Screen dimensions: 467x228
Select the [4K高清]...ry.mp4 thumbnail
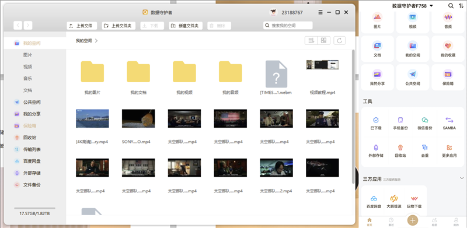click(x=92, y=118)
